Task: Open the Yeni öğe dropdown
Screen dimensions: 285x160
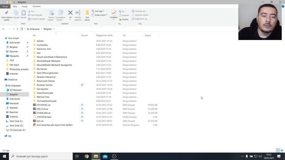Action: (x=98, y=11)
